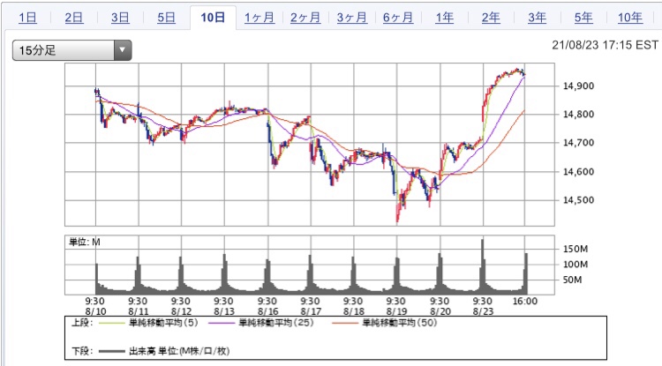Click the 8/23 volume spike bar

483,266
